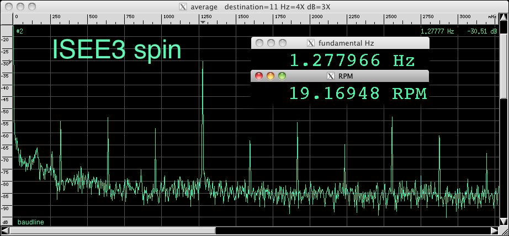
Task: Click -40 on the dB ruler
Action: click(x=6, y=87)
